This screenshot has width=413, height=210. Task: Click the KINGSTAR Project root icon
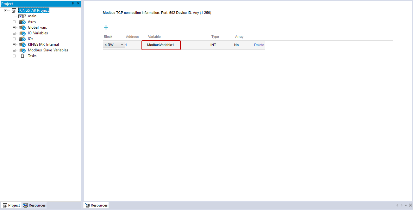(x=14, y=11)
